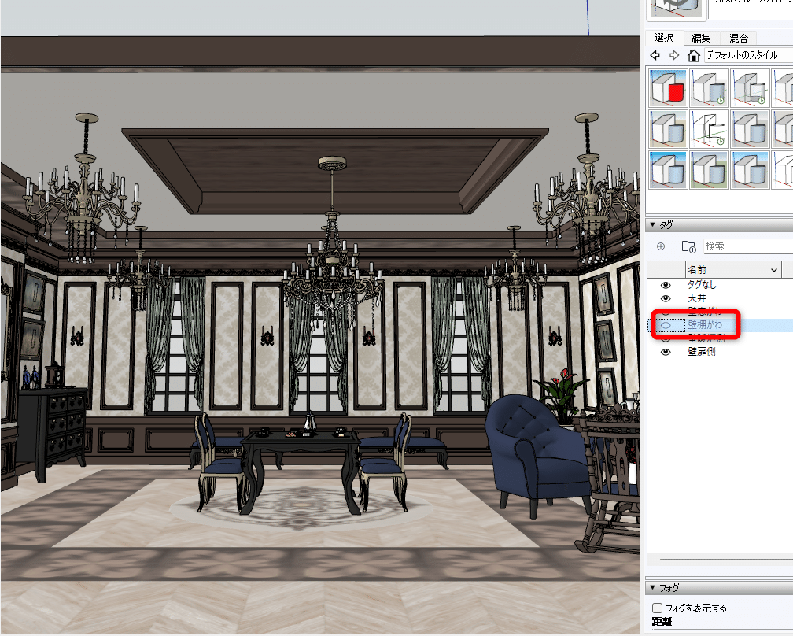Image resolution: width=793 pixels, height=636 pixels.
Task: Collapse the タグ panel
Action: (652, 224)
